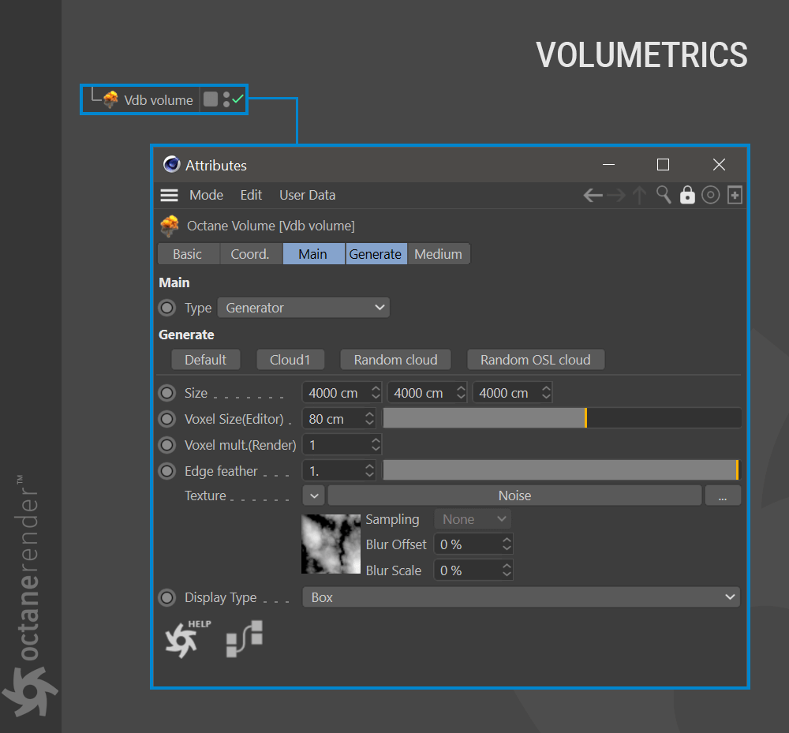
Task: Open the Display Type Box dropdown
Action: click(x=521, y=597)
